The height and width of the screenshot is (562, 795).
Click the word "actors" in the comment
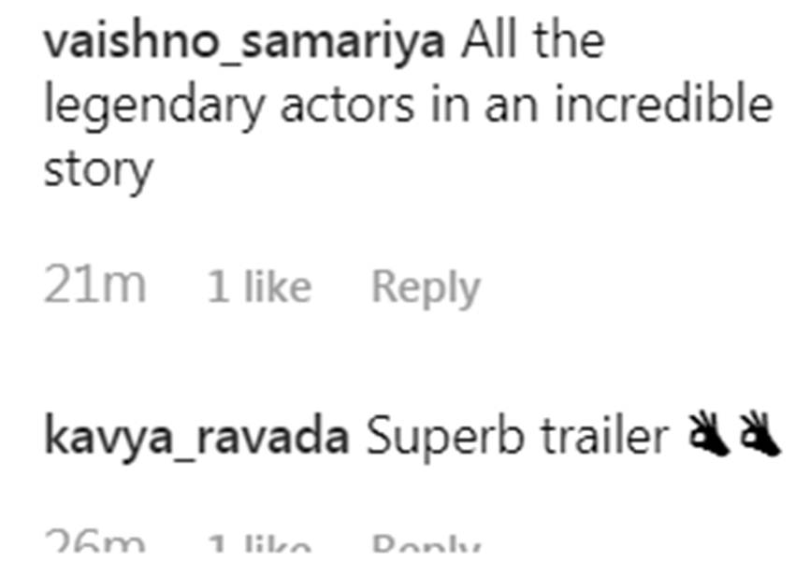(348, 106)
